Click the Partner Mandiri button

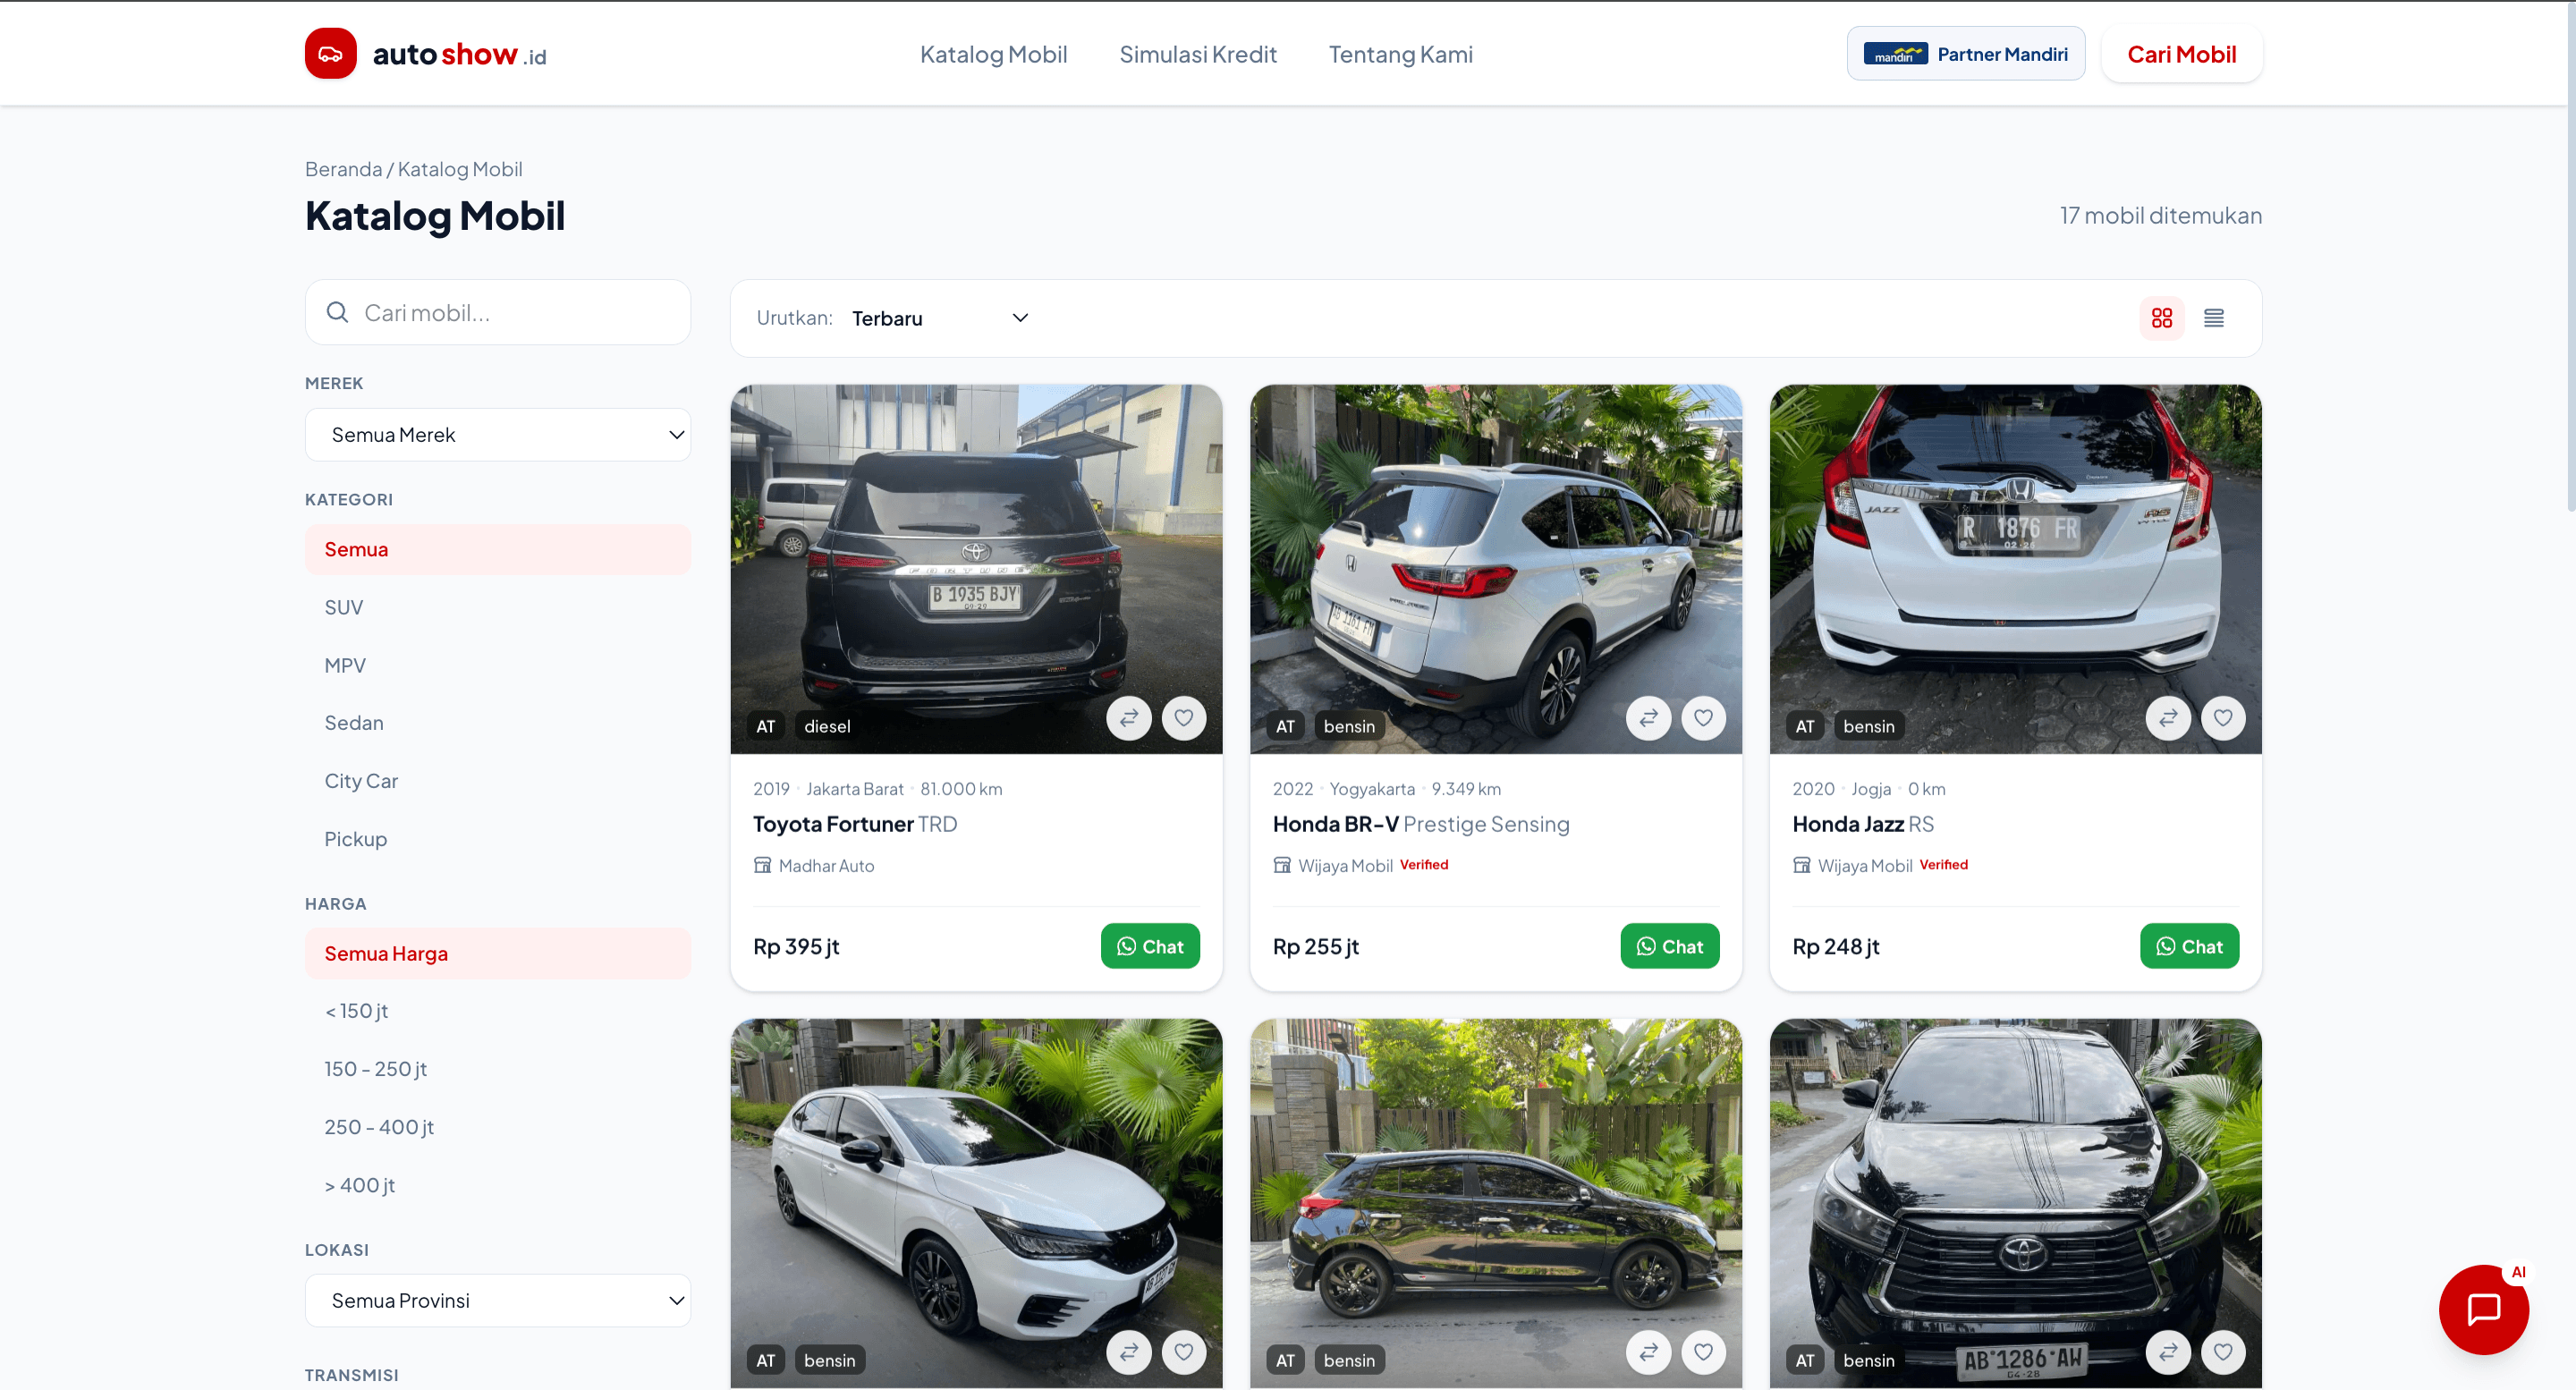click(1965, 54)
